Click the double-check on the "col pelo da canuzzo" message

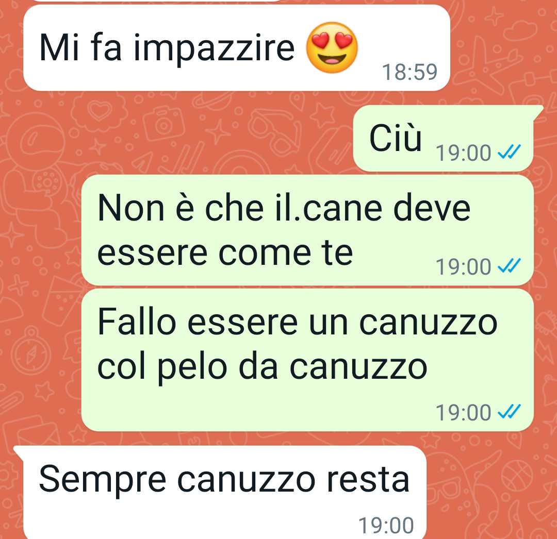[x=509, y=412]
